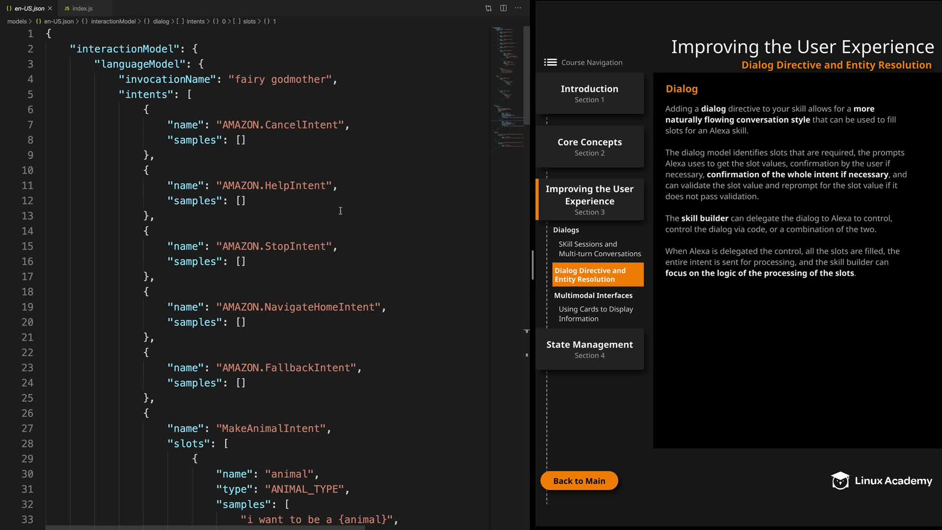Open the State Management Section 4 item
942x530 pixels.
pyautogui.click(x=589, y=349)
